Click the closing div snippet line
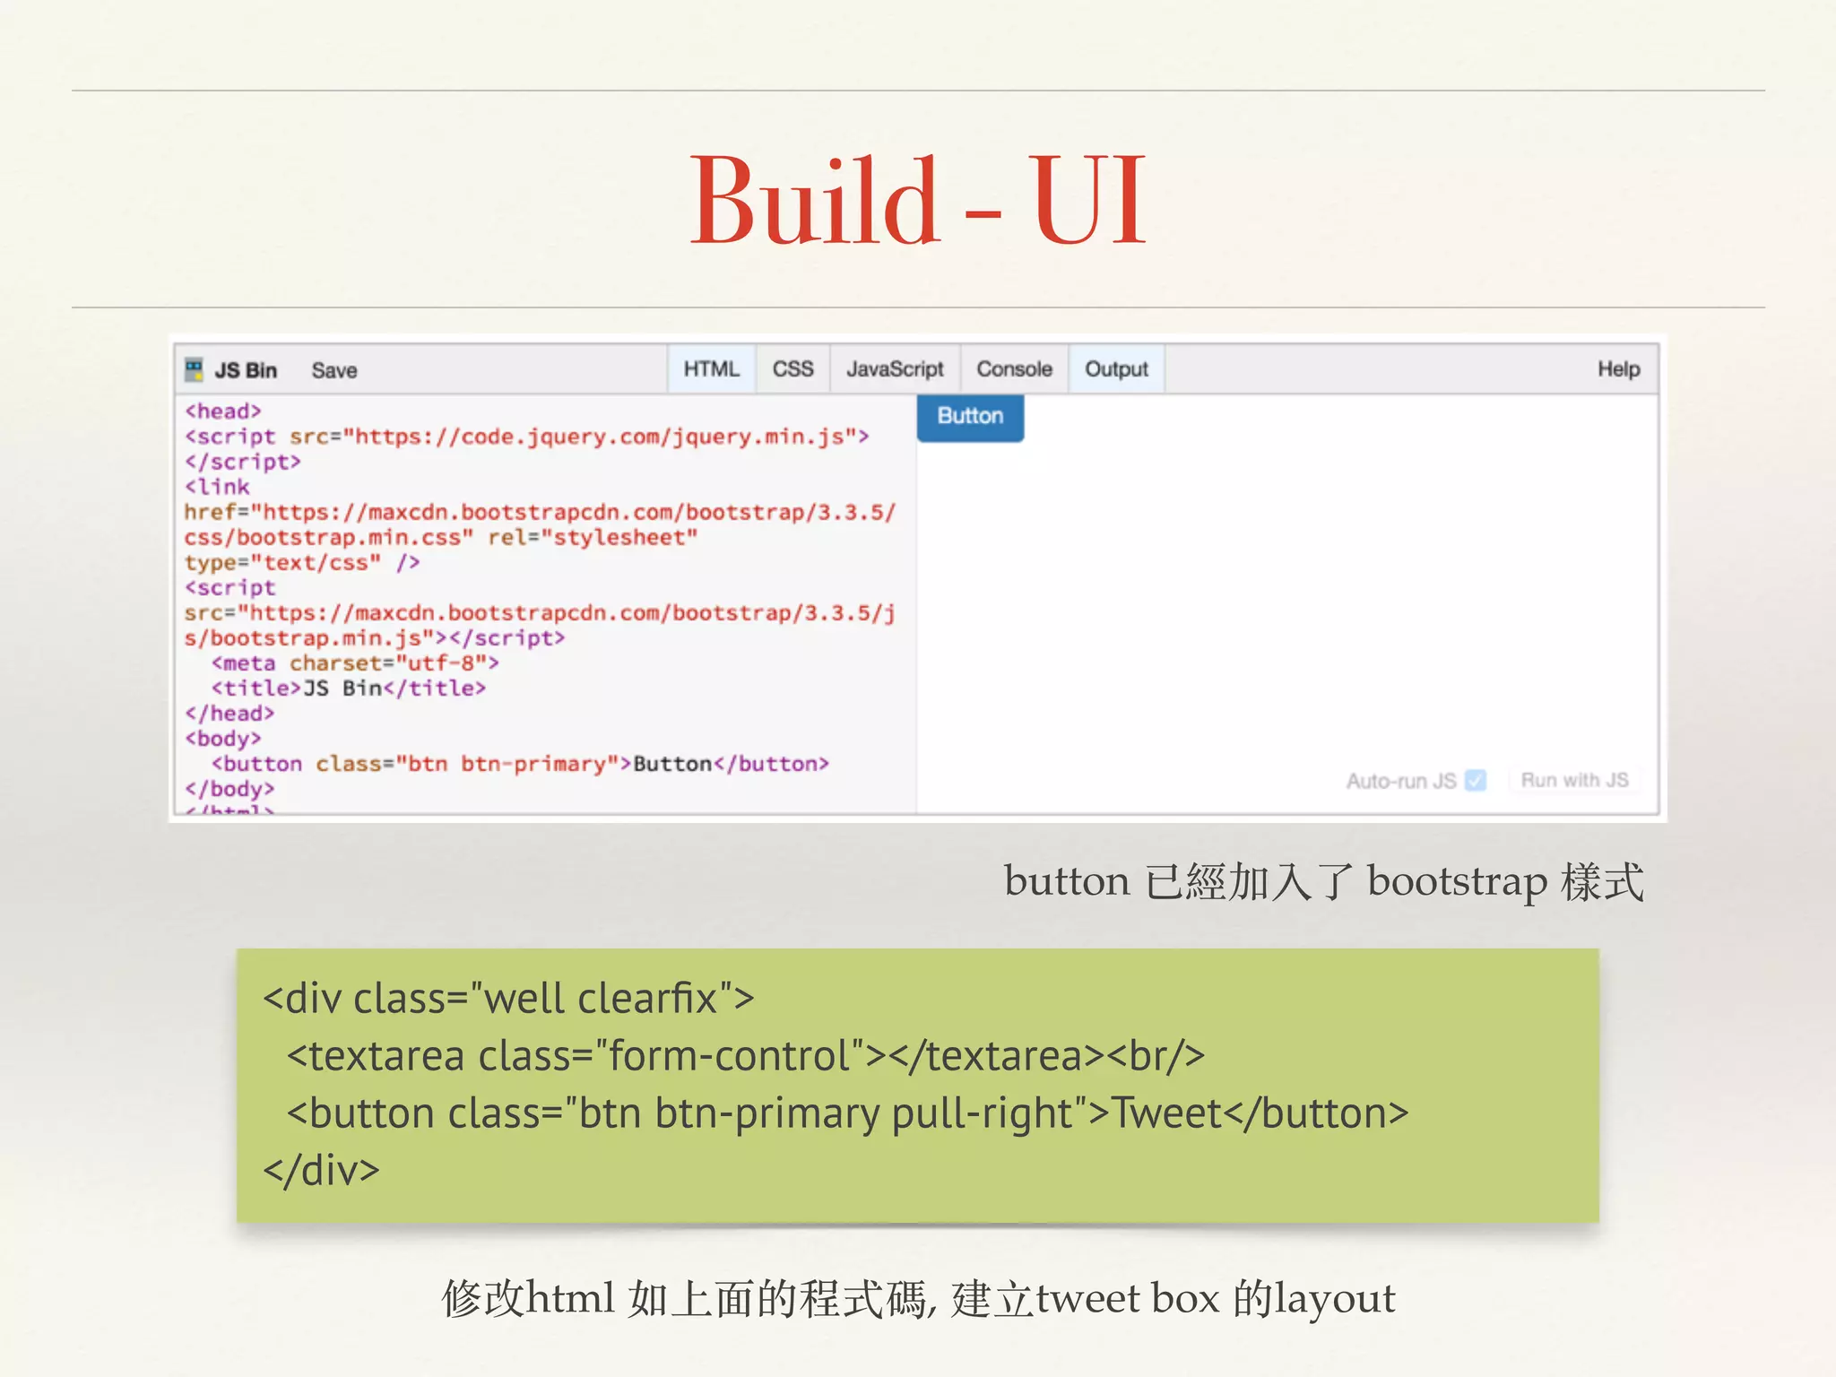Screen dimensions: 1836x1377 322,1171
